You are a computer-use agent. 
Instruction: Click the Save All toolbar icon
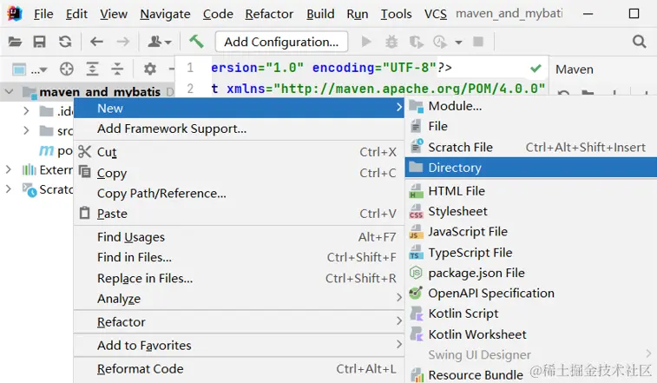click(x=39, y=42)
